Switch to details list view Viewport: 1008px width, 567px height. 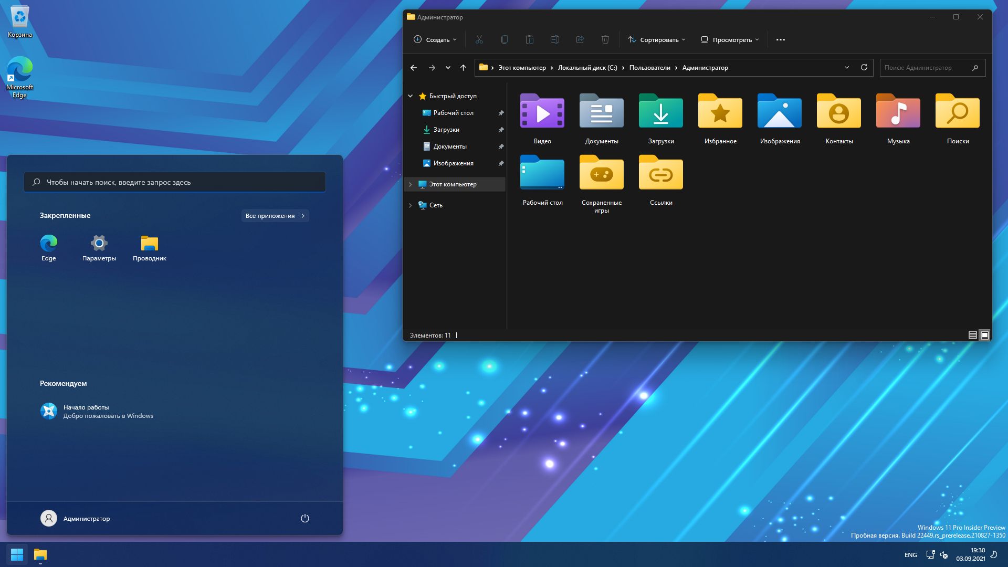click(972, 335)
